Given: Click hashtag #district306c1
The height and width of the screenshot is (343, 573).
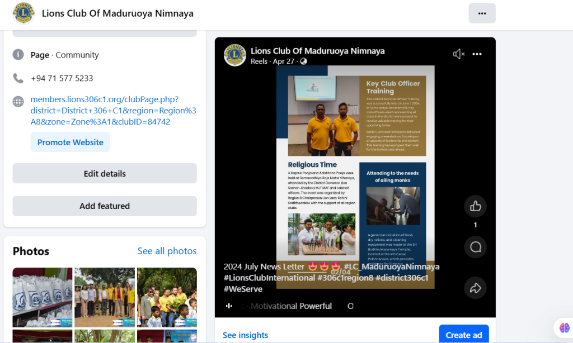Looking at the screenshot, I should tap(402, 278).
